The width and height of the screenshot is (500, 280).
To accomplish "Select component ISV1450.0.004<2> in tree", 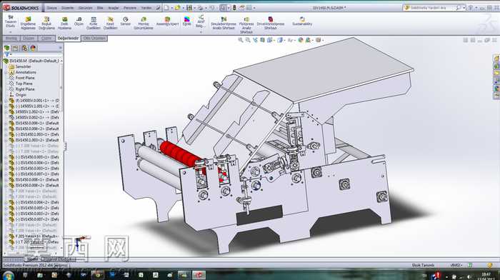I will 37,203.
